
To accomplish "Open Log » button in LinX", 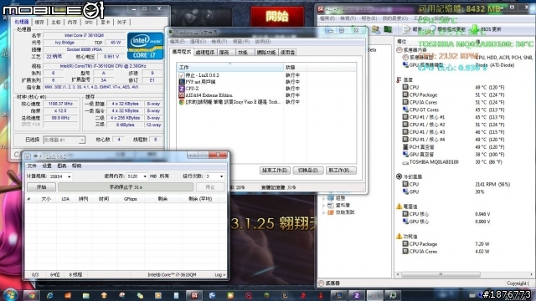I will pos(219,275).
